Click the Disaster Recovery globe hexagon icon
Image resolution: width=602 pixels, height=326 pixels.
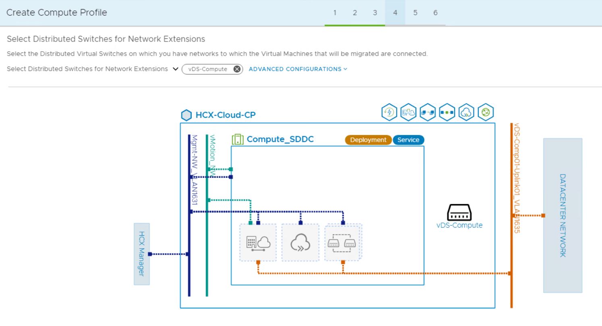[x=485, y=112]
